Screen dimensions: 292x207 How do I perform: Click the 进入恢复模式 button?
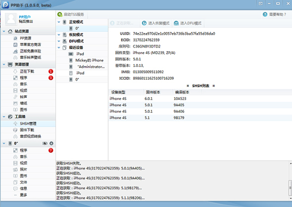coord(156,23)
